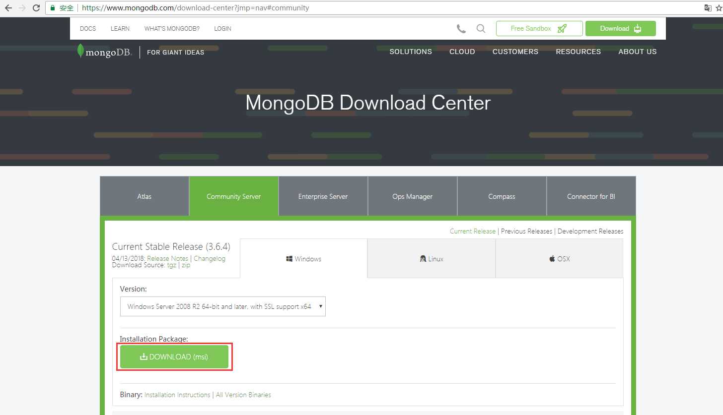Click the Previous Releases link

pos(526,231)
